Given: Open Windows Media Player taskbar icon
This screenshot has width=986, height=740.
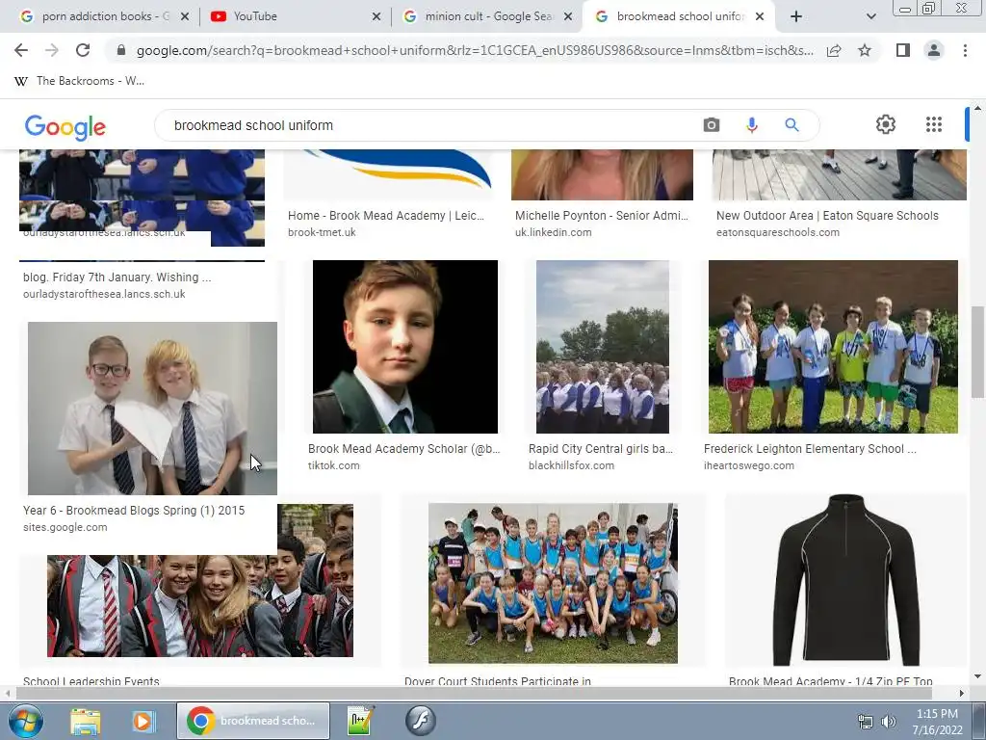Looking at the screenshot, I should pos(143,721).
